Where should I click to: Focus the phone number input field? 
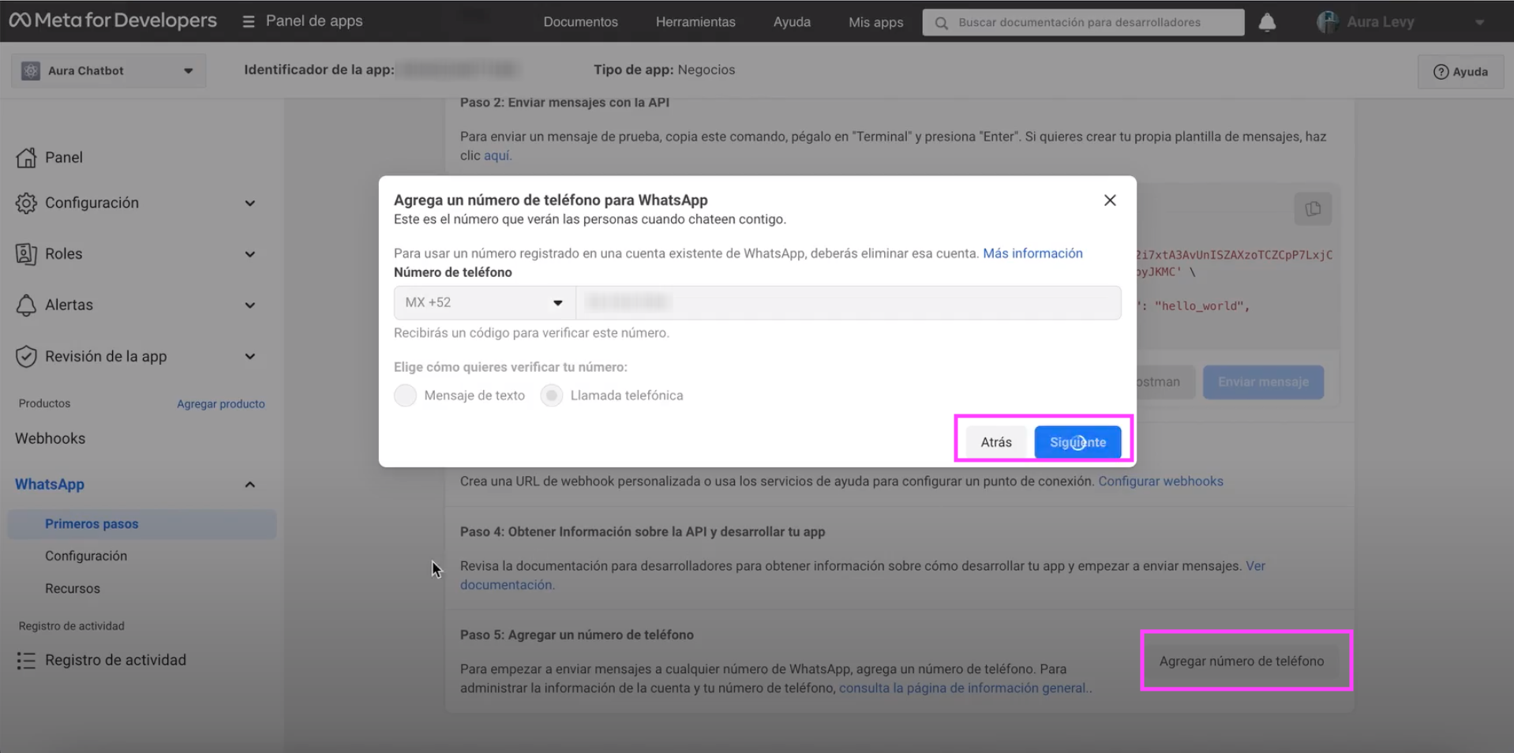coord(849,302)
